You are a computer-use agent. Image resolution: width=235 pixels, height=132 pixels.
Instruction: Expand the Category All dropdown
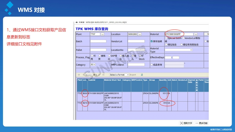coord(93,64)
